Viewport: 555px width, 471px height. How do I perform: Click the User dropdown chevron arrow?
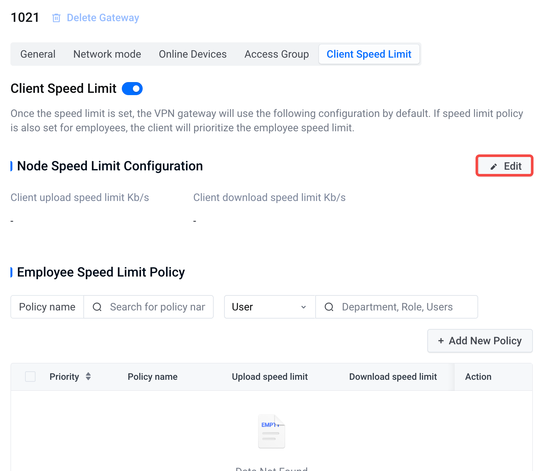(x=304, y=307)
